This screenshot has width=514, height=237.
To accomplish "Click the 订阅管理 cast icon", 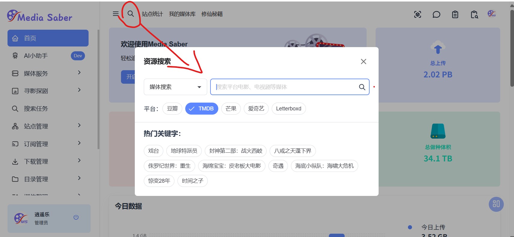I will [x=15, y=144].
